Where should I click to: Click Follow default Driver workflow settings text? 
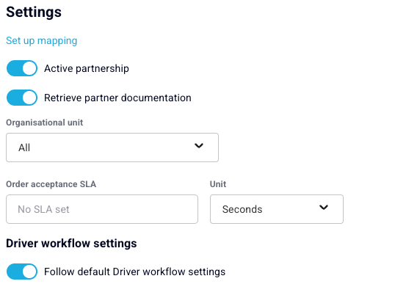pyautogui.click(x=134, y=272)
